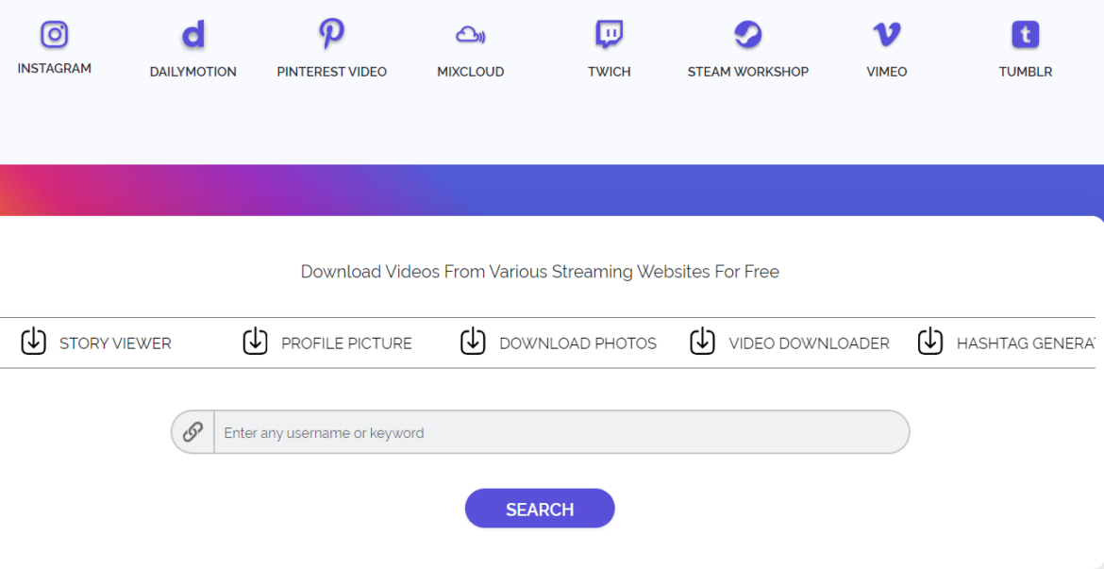Open the TWICH label link
The height and width of the screenshot is (569, 1104).
[609, 72]
